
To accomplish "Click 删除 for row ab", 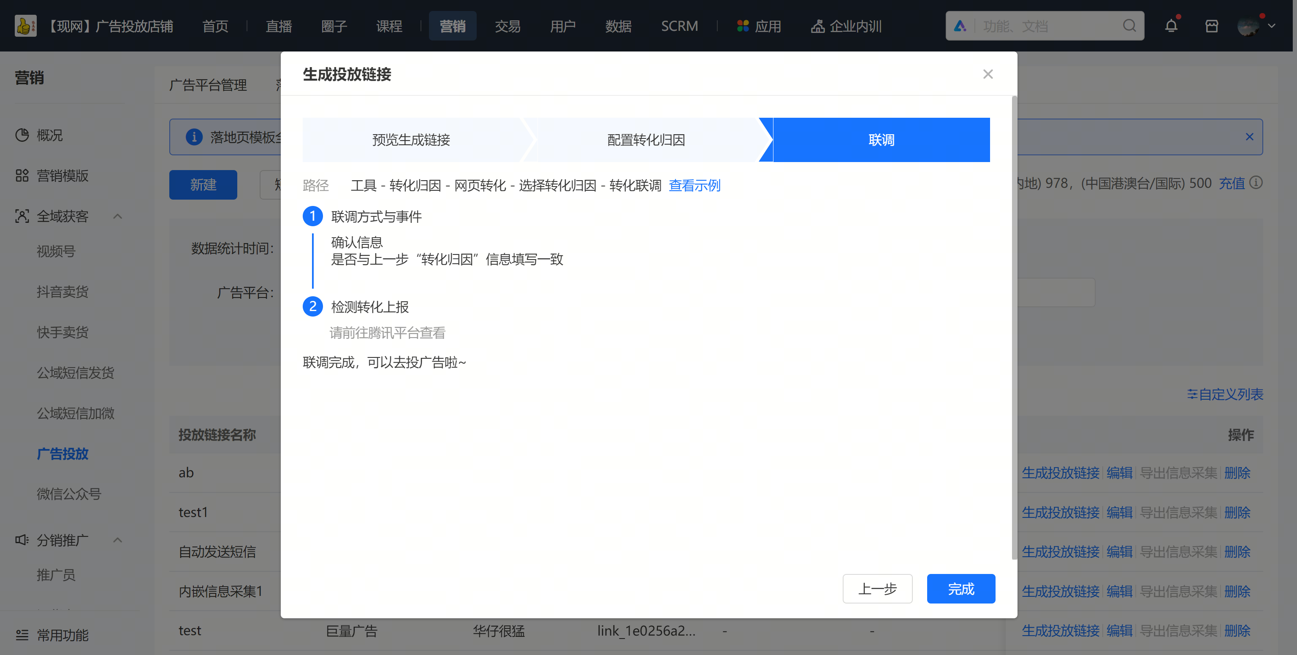I will (1237, 473).
